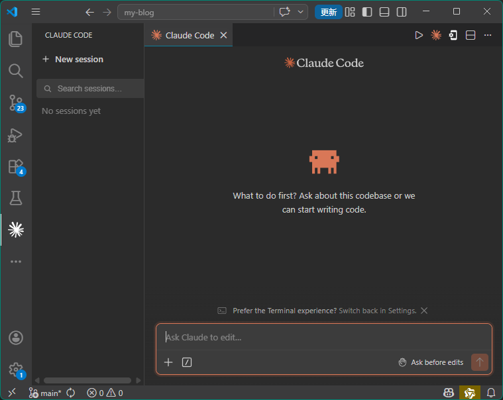503x400 pixels.
Task: Toggle the bottom panel visibility
Action: pyautogui.click(x=384, y=12)
